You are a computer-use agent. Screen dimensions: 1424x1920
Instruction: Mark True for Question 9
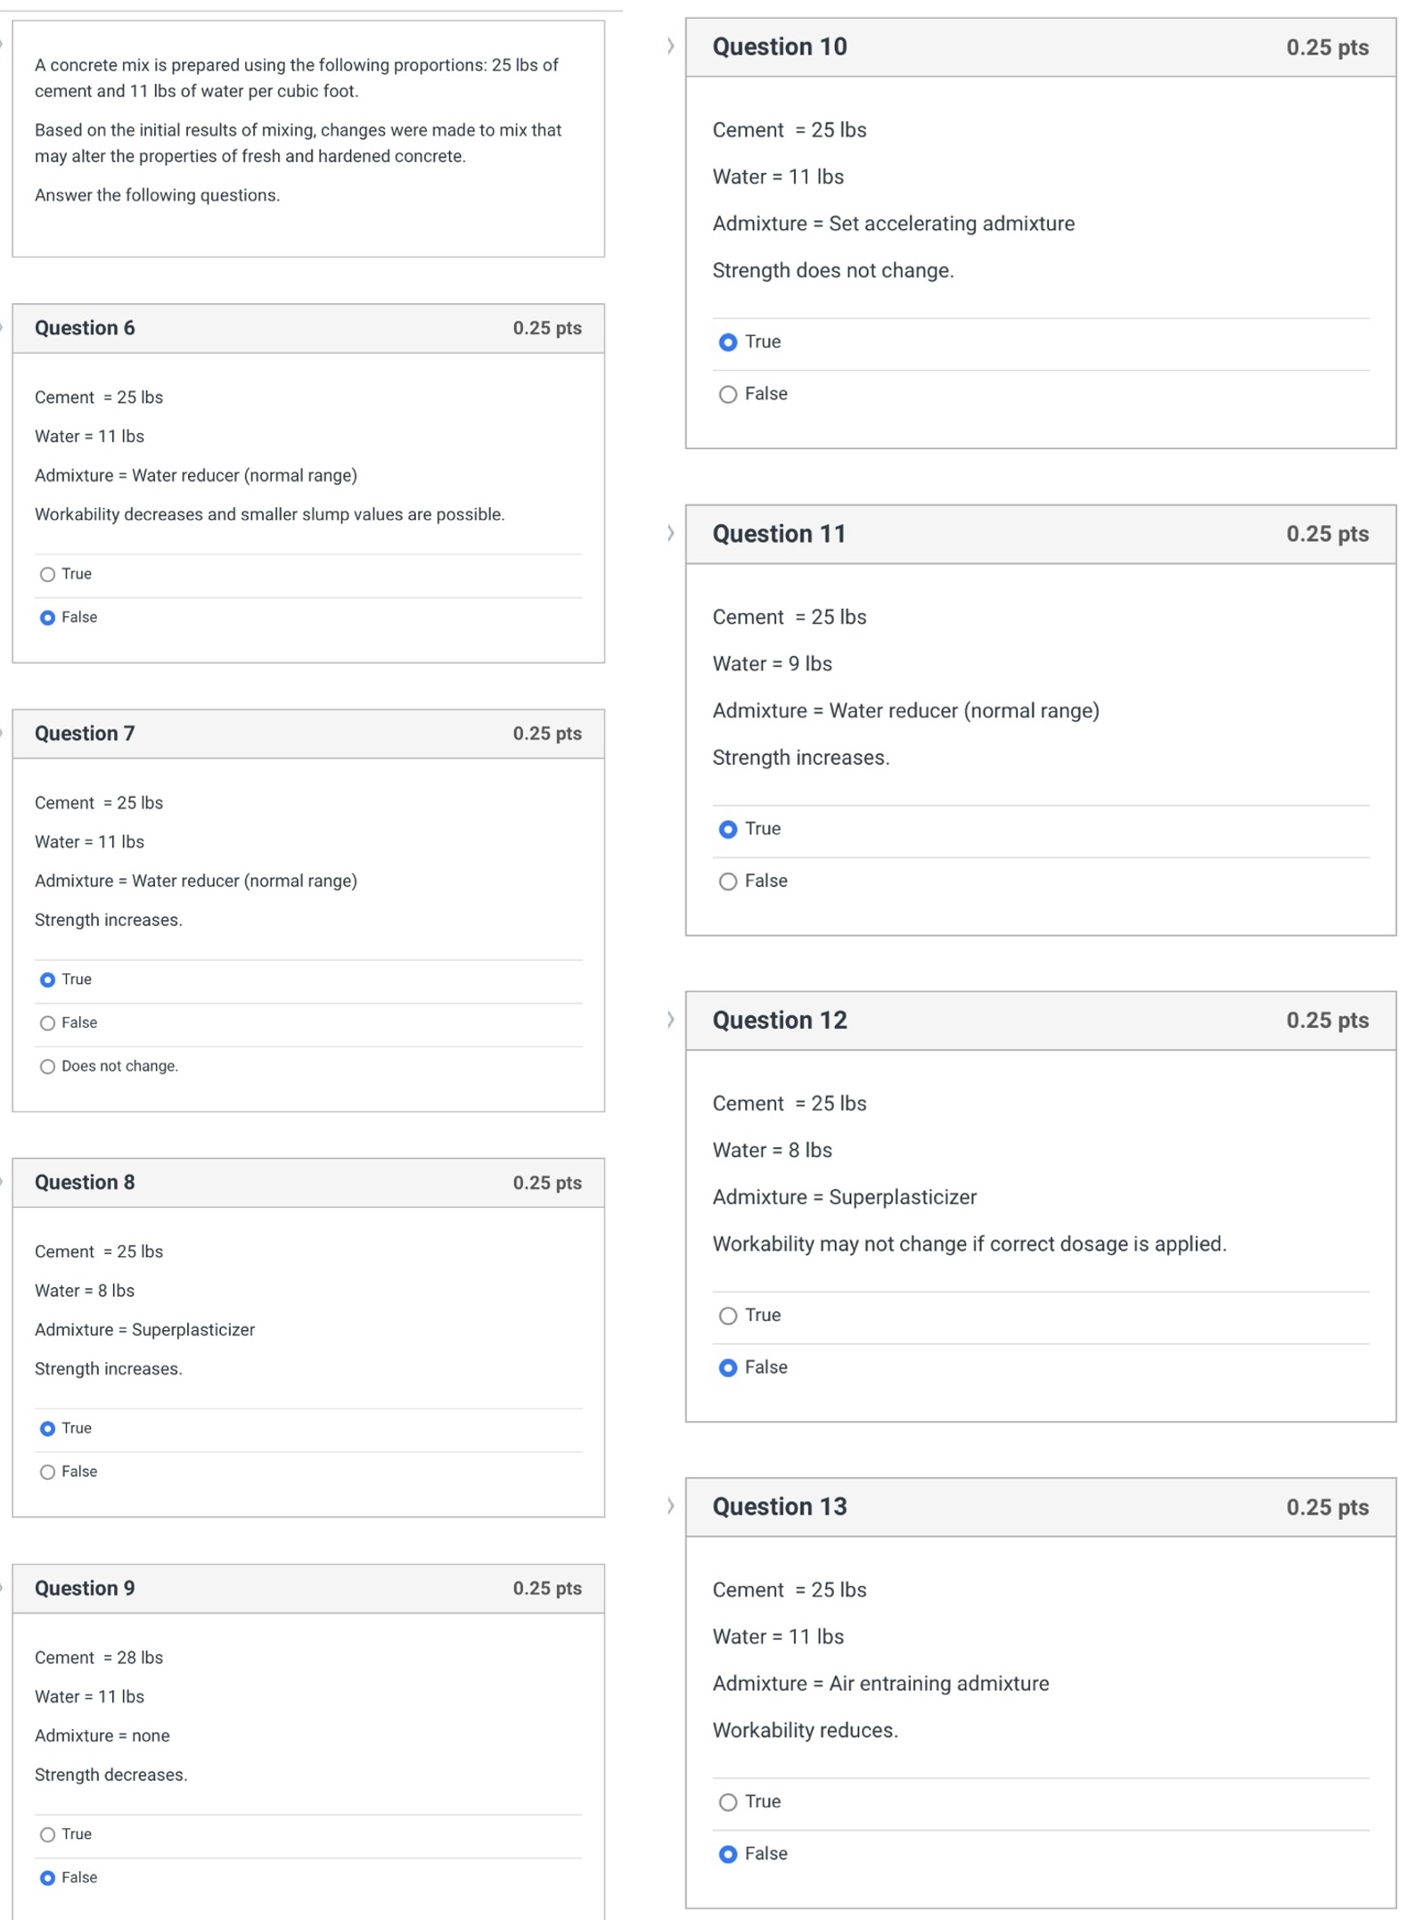coord(48,1834)
